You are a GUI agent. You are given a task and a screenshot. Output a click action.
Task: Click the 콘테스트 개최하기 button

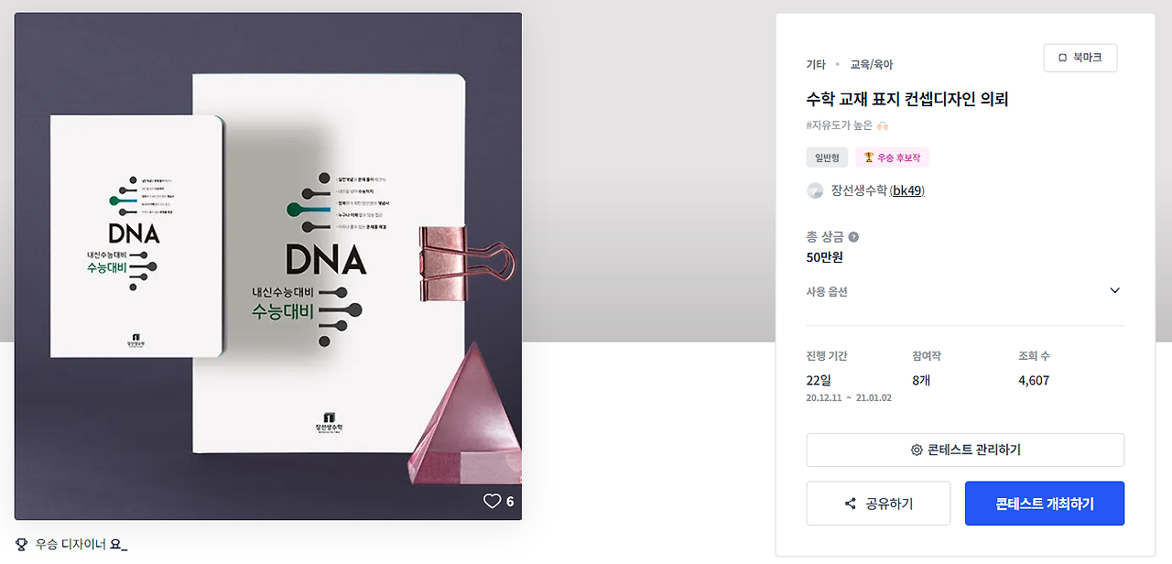1045,504
